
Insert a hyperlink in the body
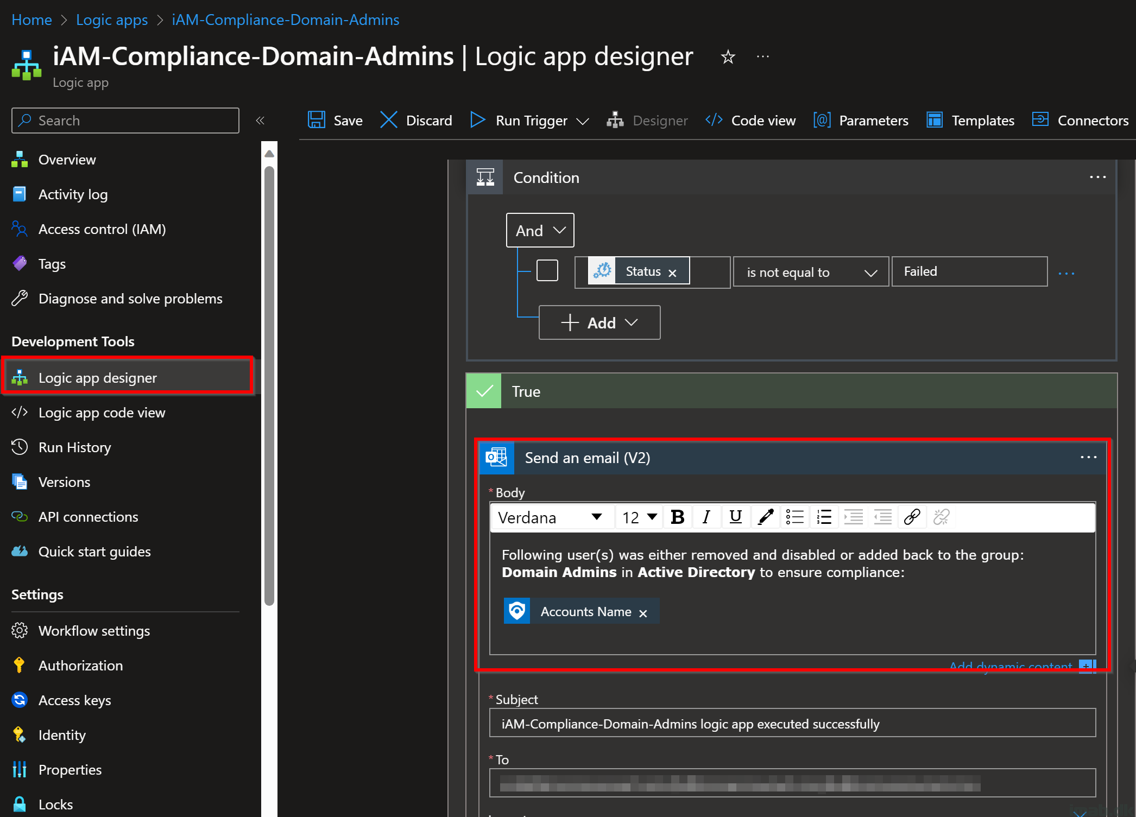[x=912, y=517]
